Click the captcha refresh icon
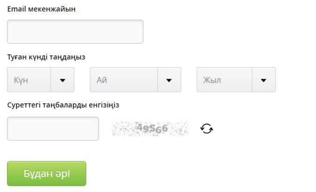 207,128
